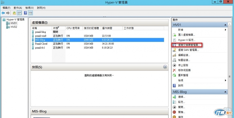Click the pmail-blog virtual machine icon
The image size is (234, 118).
point(33,32)
